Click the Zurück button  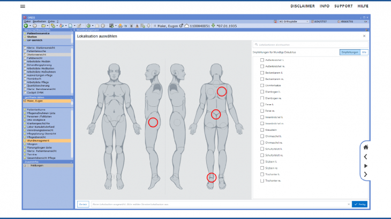[83, 204]
